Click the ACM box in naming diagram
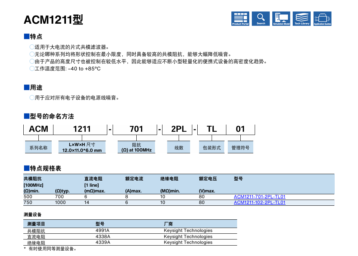Image resolution: width=358 pixels, height=256 pixels. click(x=38, y=129)
